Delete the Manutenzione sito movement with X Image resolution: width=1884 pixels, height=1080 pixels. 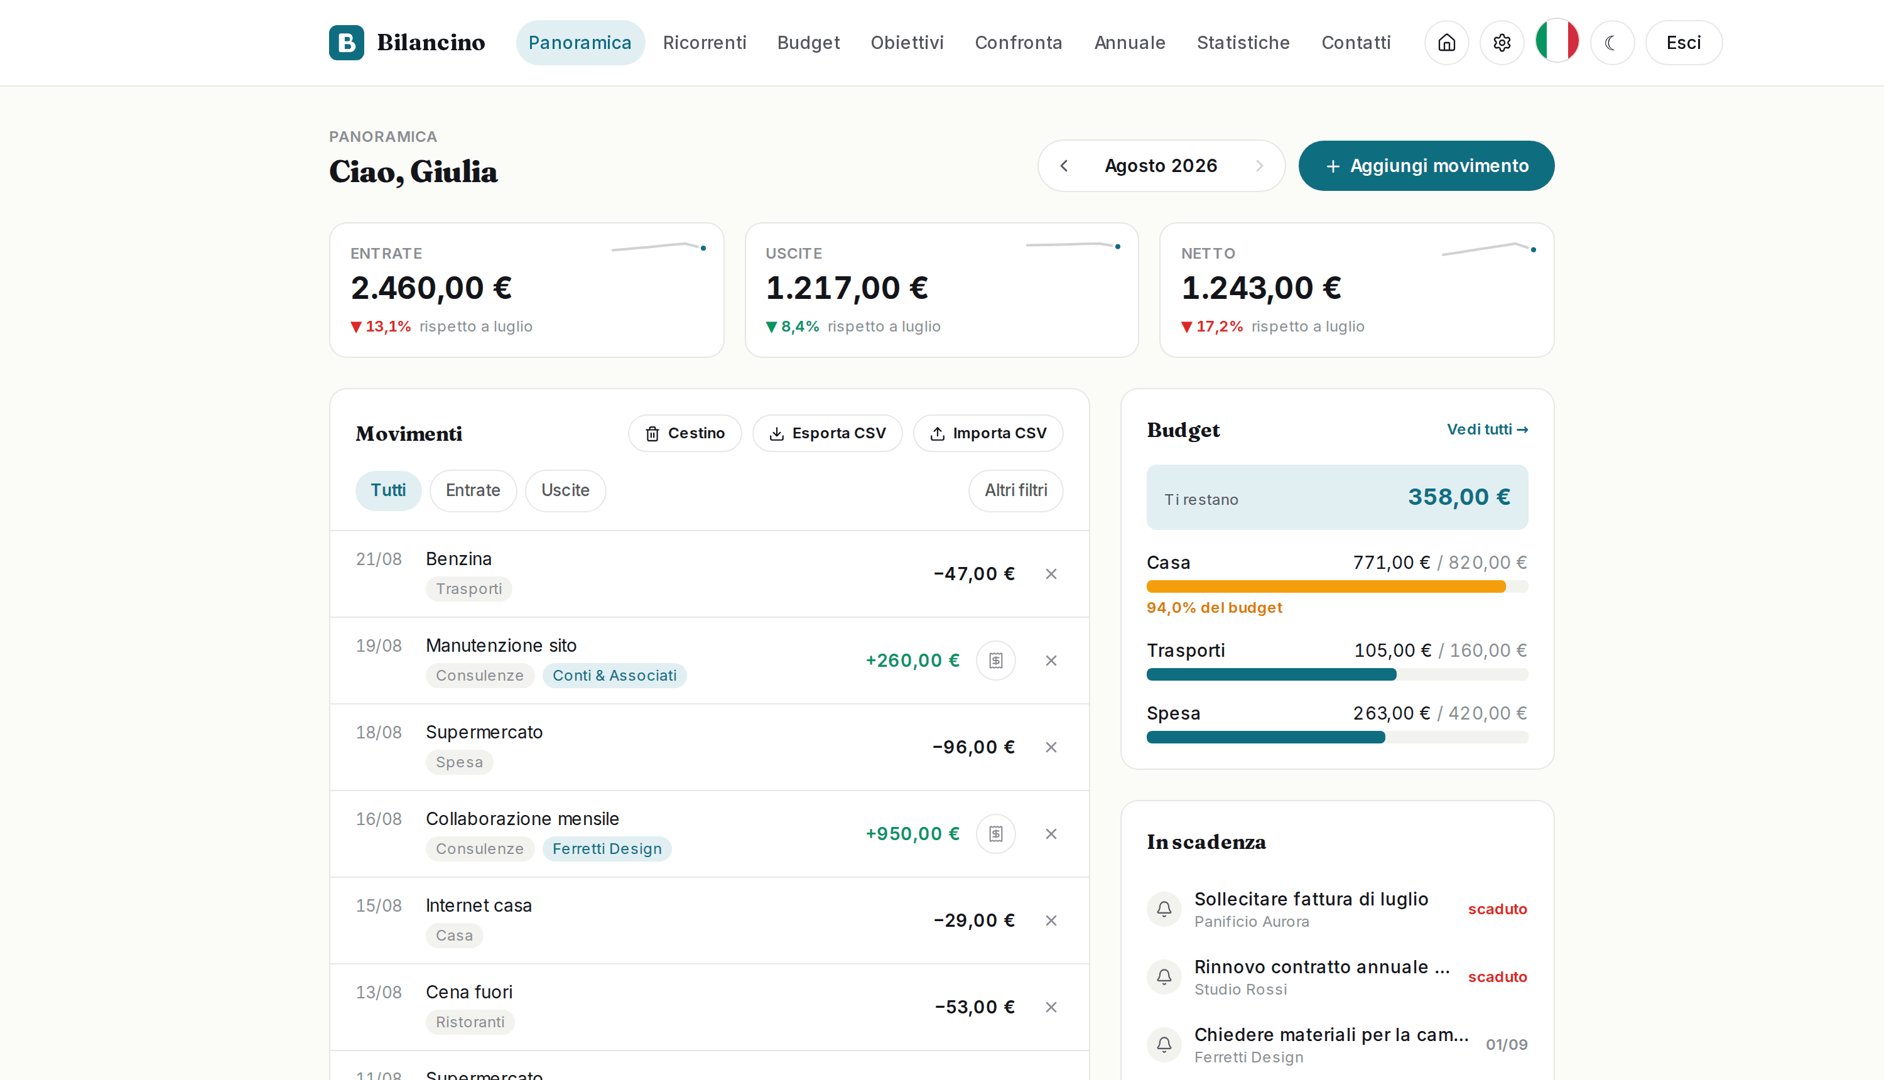click(1051, 660)
